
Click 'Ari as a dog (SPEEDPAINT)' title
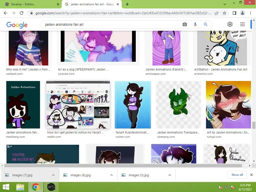(x=83, y=69)
